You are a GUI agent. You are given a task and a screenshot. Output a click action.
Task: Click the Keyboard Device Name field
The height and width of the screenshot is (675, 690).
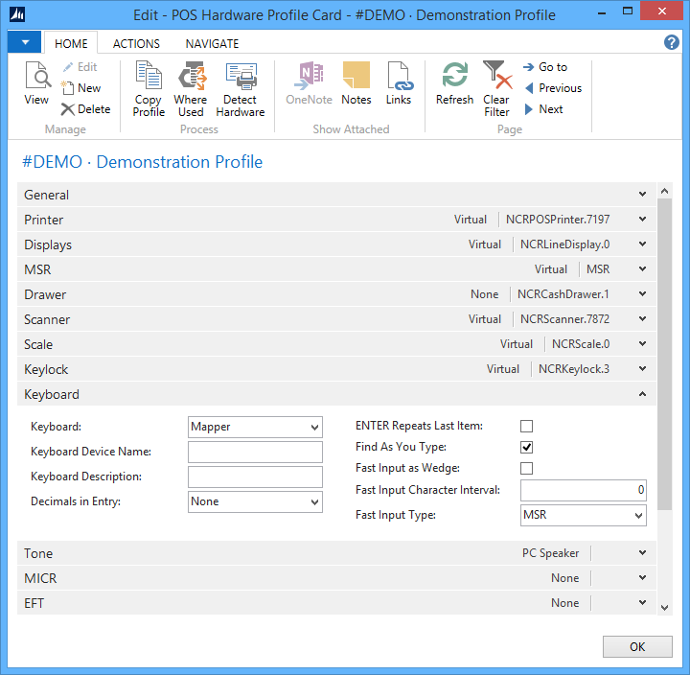[x=255, y=453]
